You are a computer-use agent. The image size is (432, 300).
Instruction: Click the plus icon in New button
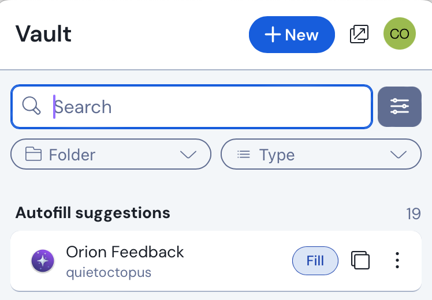tap(272, 35)
